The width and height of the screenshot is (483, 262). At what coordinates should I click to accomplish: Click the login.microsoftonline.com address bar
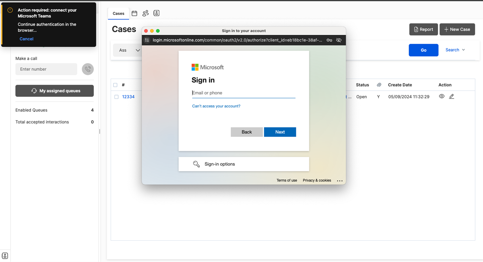237,40
